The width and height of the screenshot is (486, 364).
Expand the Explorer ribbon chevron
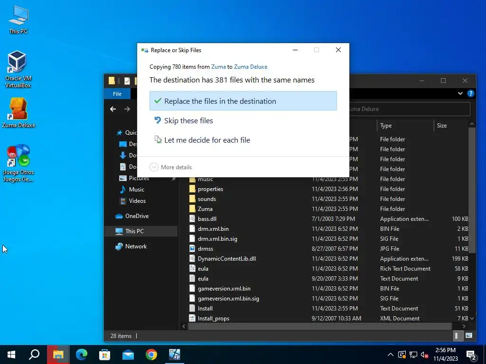[x=460, y=93]
